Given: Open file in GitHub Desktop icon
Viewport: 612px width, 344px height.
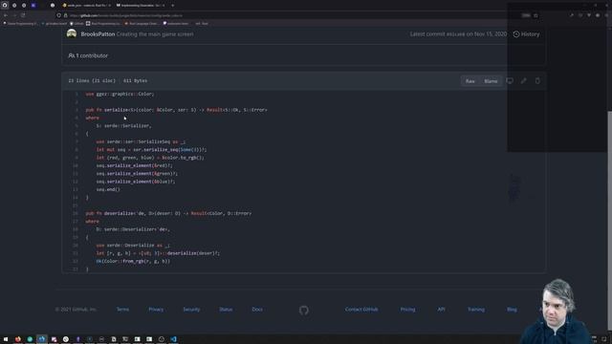Looking at the screenshot, I should tap(510, 80).
